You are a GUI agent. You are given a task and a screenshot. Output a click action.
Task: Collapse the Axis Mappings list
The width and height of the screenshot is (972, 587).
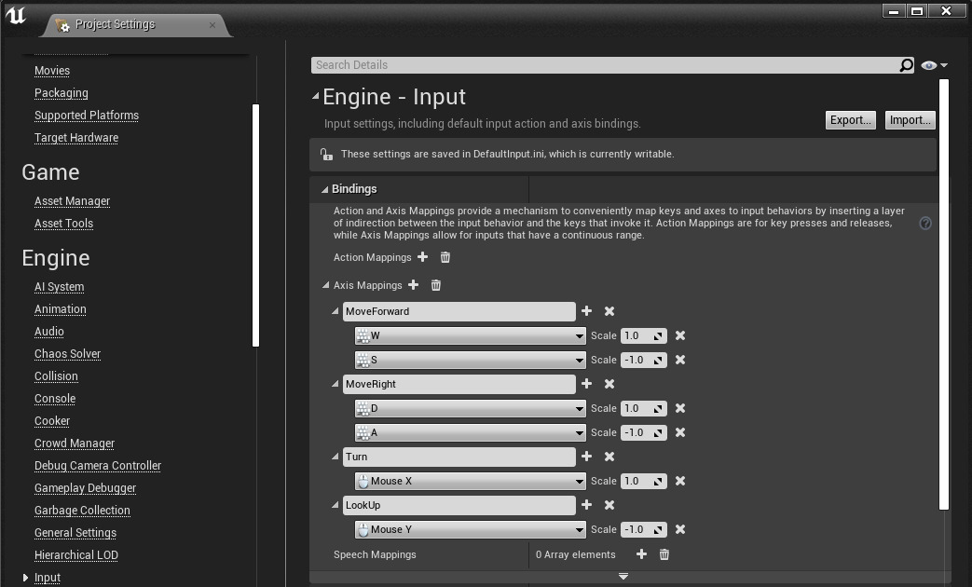pyautogui.click(x=325, y=285)
